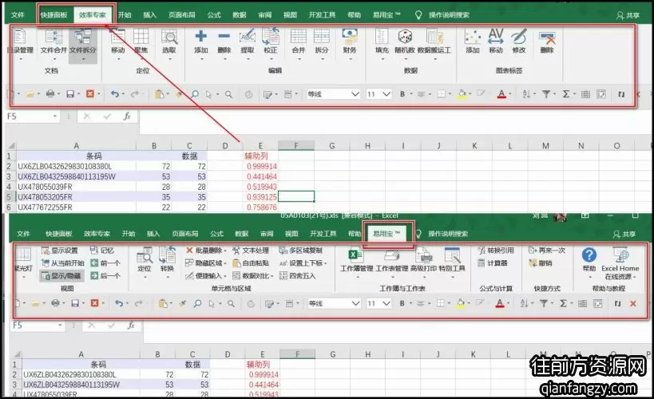Click the 校正 icon in upper ribbon

[271, 36]
